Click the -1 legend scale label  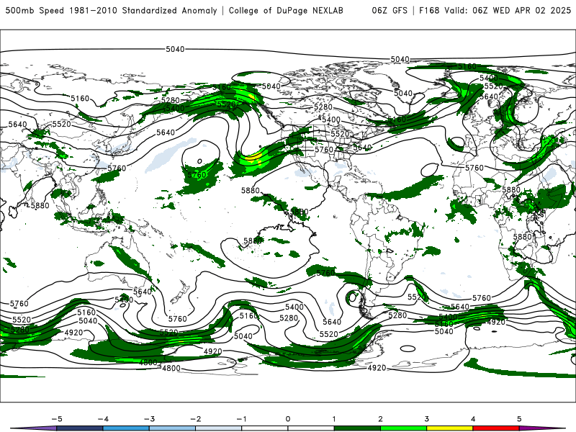[x=241, y=419]
